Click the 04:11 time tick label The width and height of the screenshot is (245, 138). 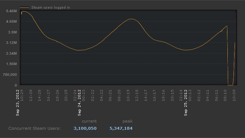[208, 95]
